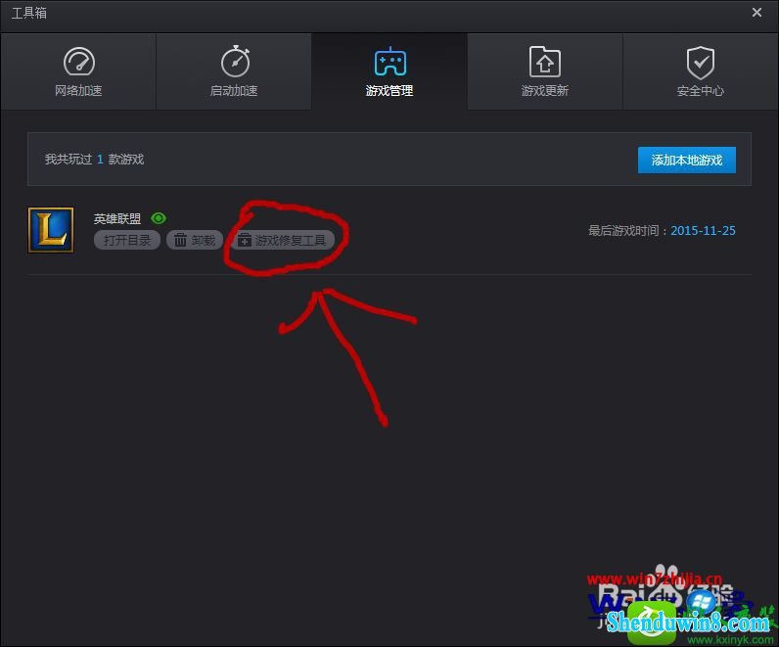
Task: Switch to 启动加速 tab
Action: point(234,72)
